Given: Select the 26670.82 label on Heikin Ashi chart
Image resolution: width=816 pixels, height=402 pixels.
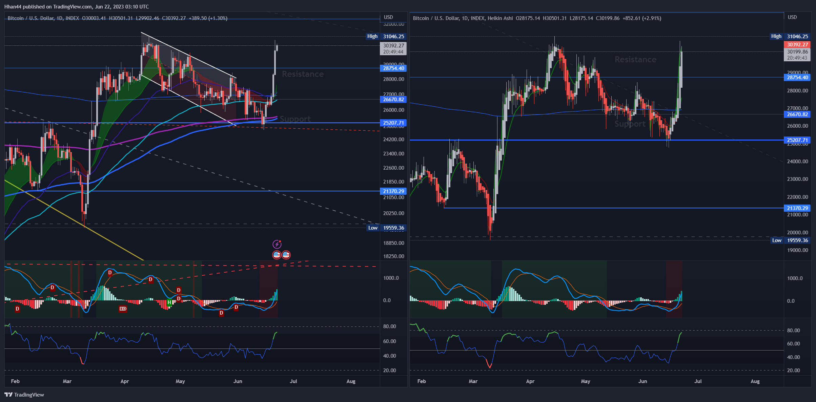Looking at the screenshot, I should pos(797,114).
